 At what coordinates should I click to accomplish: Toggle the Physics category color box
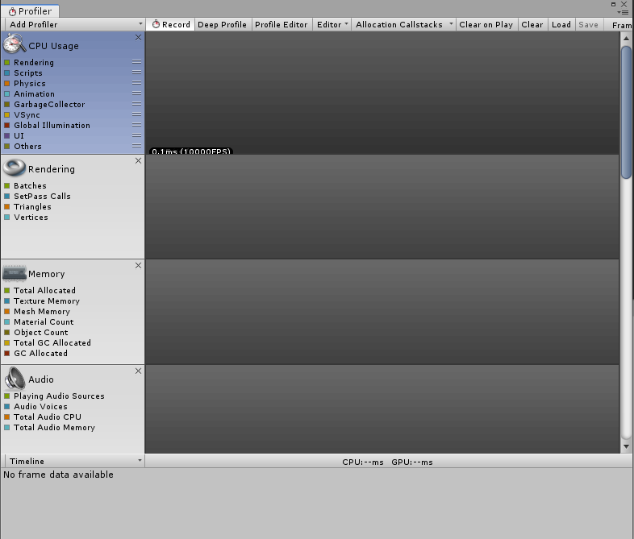(7, 83)
